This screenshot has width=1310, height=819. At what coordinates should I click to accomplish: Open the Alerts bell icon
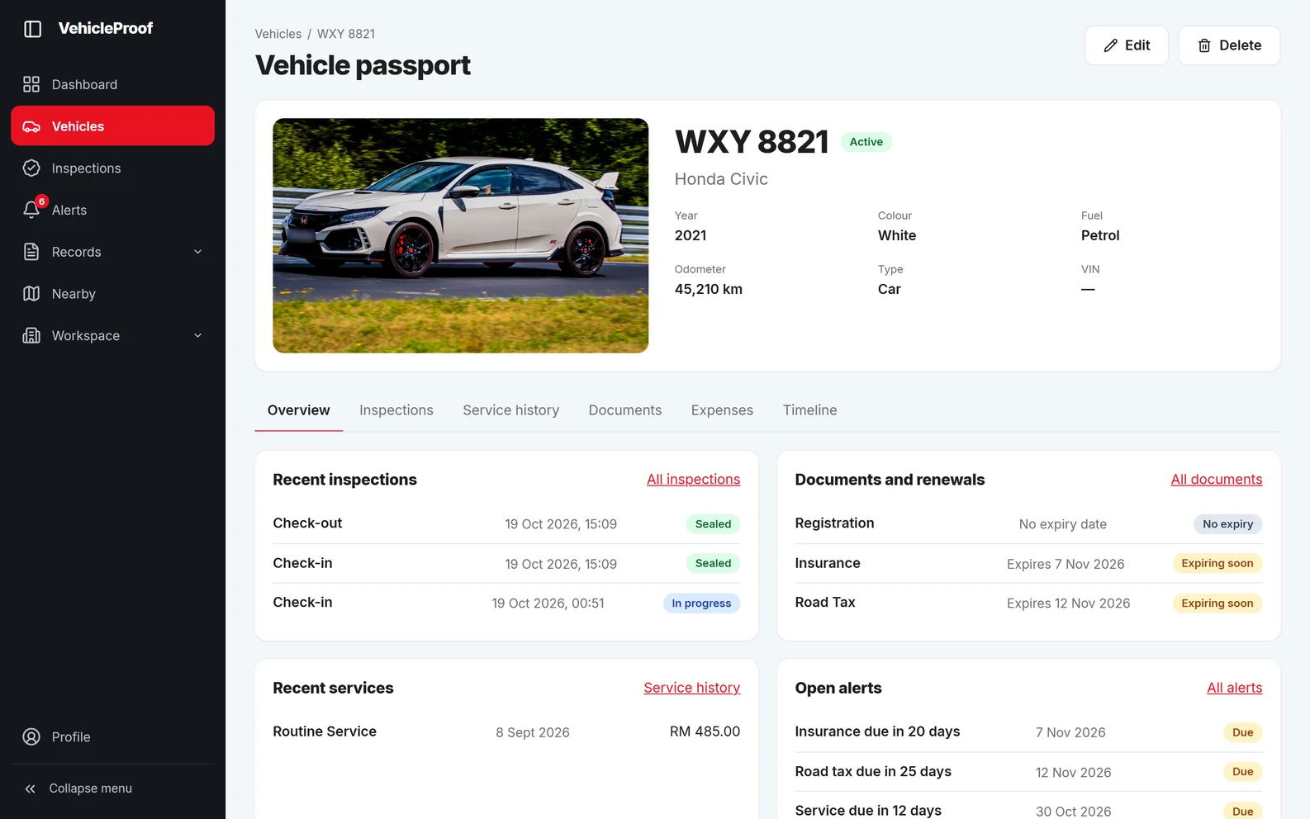click(31, 210)
